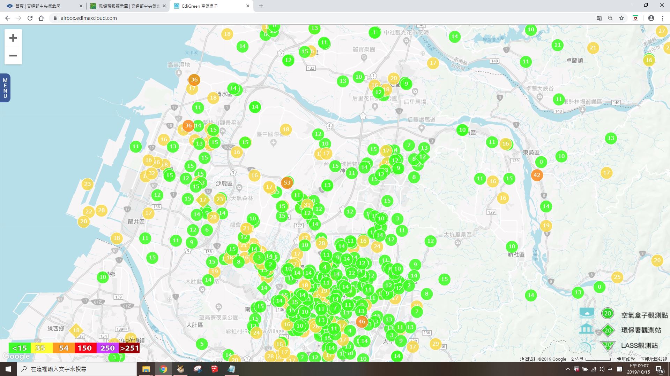Click the dark red >251 legend swatch
This screenshot has height=376, width=670.
[129, 348]
